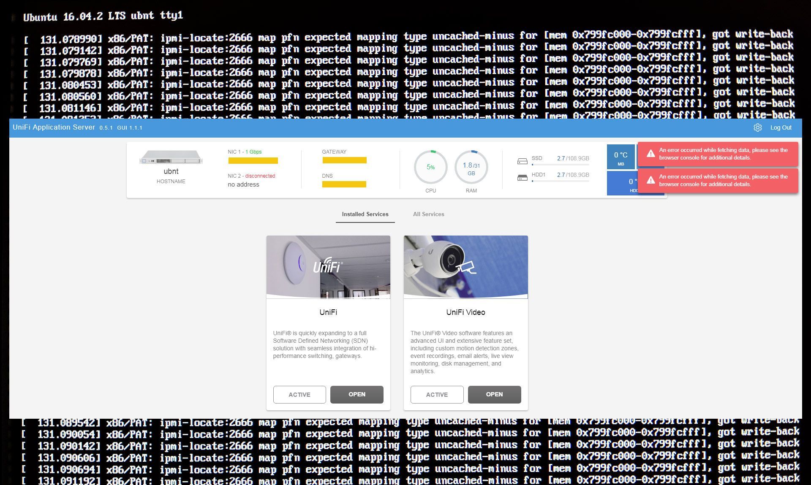The width and height of the screenshot is (811, 485).
Task: Open the UniFi Video service
Action: tap(494, 394)
